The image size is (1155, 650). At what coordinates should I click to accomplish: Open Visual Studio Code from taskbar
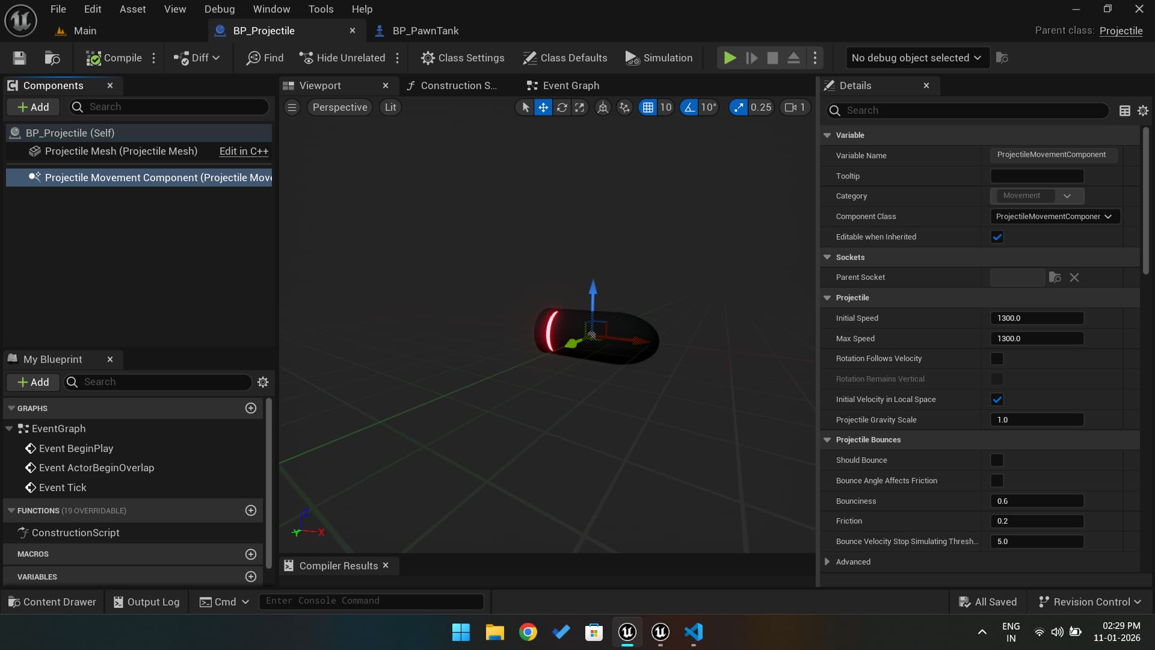tap(693, 632)
